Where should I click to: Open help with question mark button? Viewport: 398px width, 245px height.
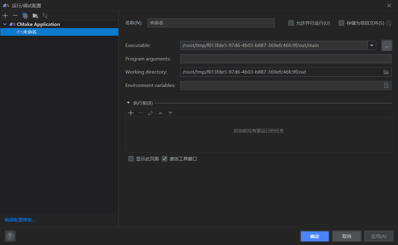(x=10, y=236)
